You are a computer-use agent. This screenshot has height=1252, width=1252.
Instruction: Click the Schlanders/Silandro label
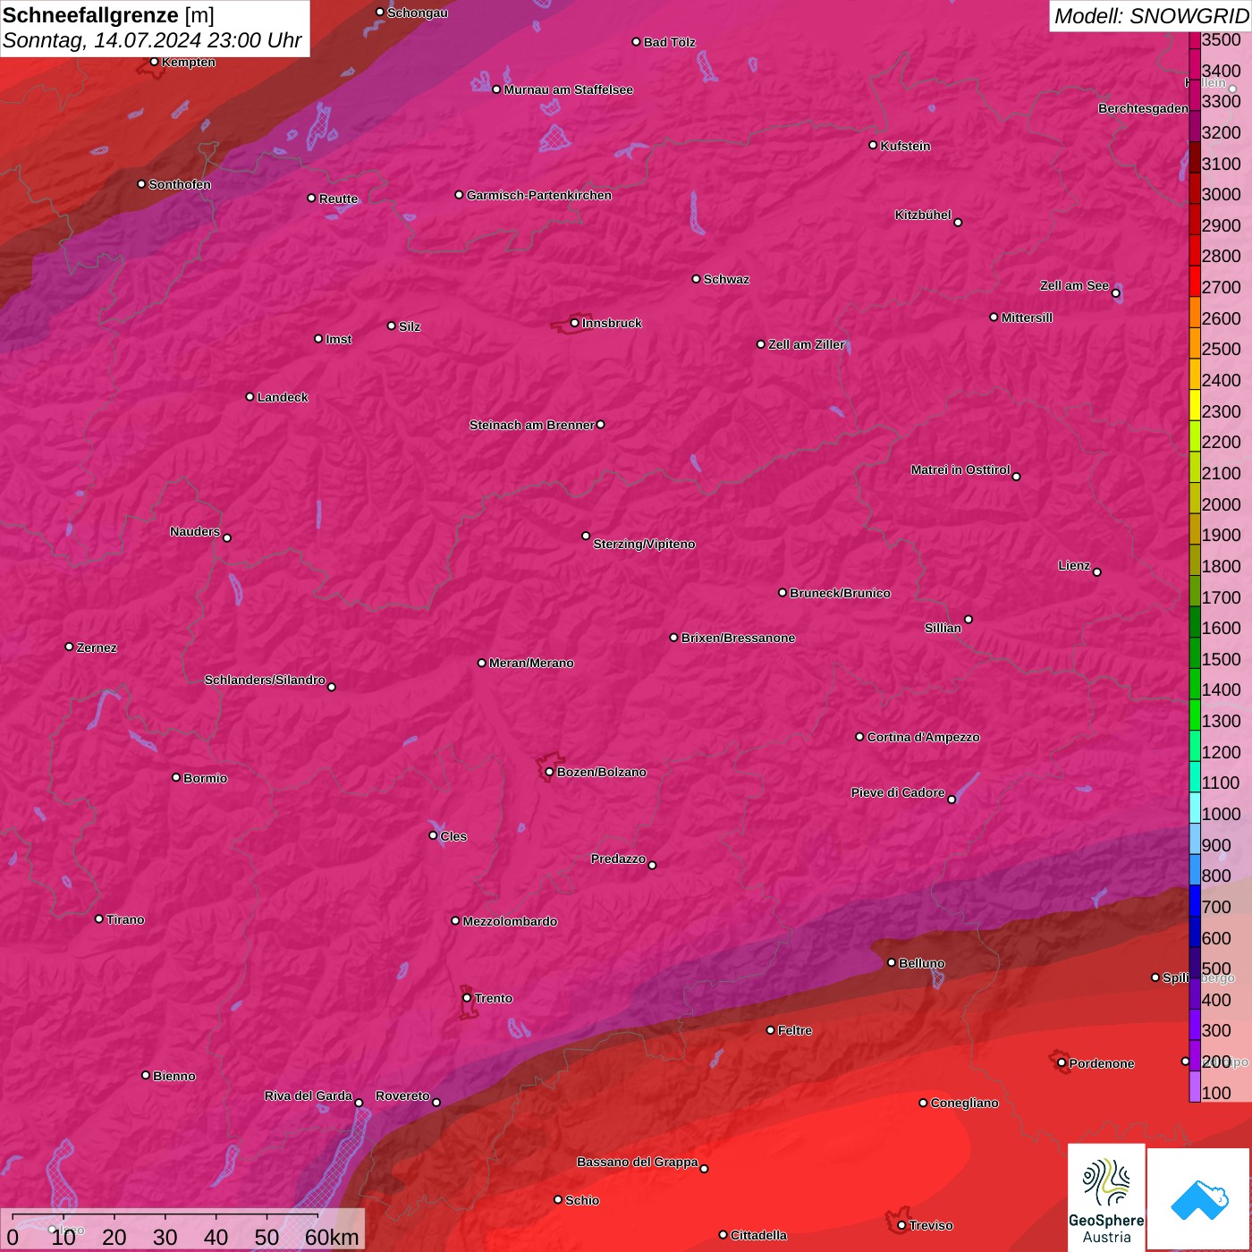(265, 680)
